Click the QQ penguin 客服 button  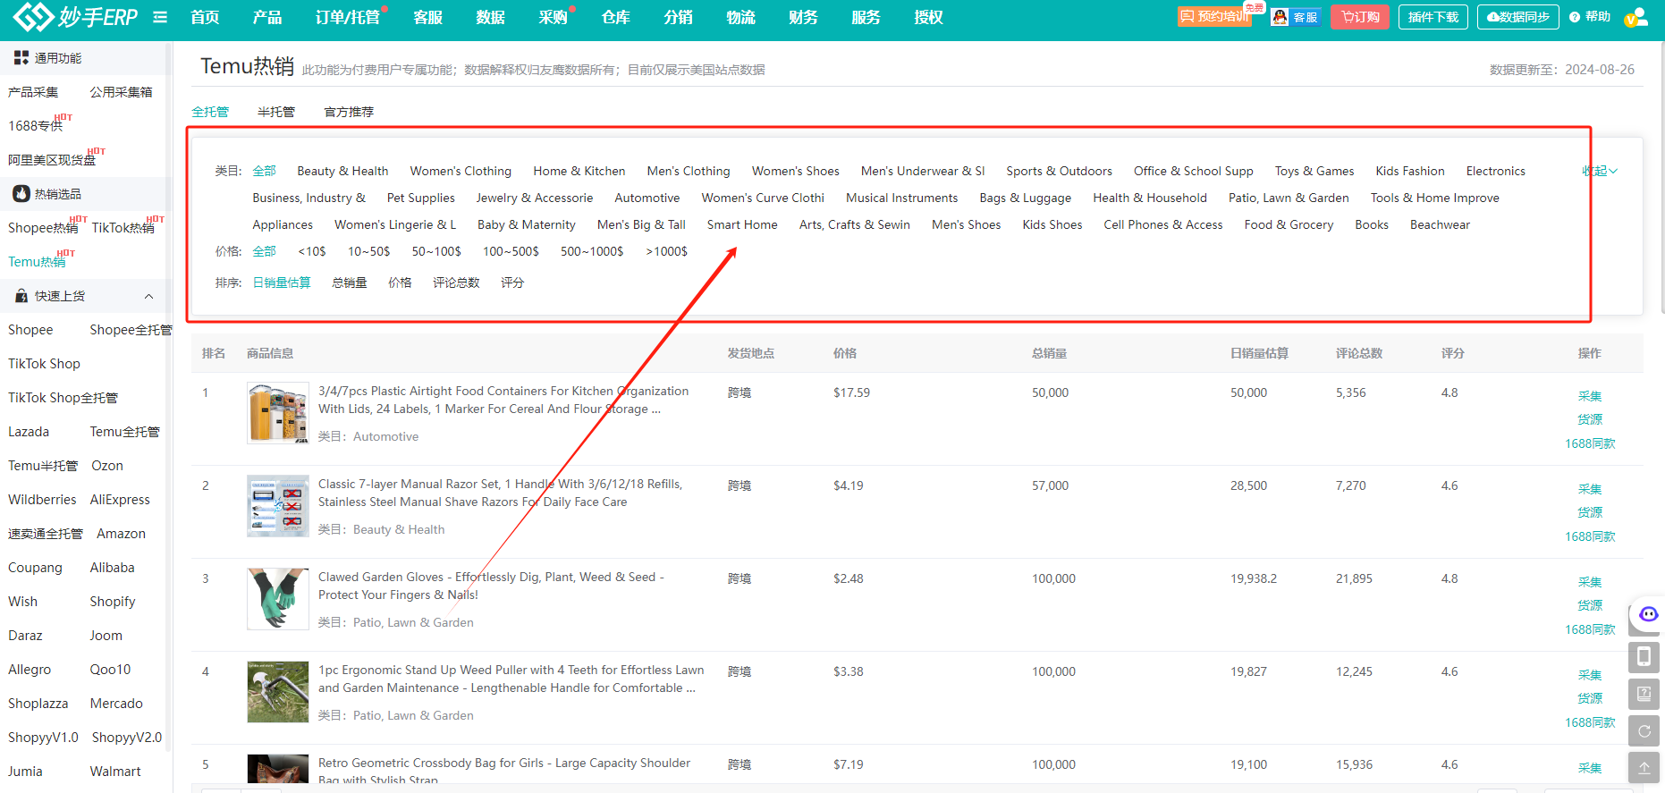pos(1296,17)
